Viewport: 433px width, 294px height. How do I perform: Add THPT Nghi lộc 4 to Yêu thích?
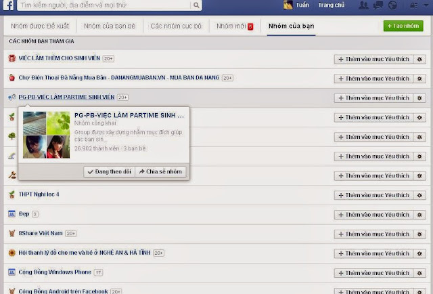[373, 195]
